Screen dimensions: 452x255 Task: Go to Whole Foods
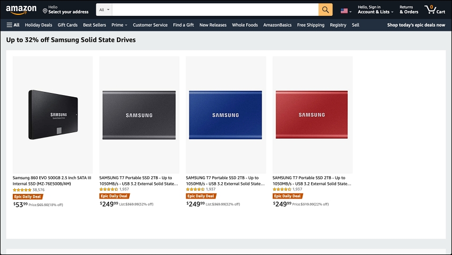(245, 25)
